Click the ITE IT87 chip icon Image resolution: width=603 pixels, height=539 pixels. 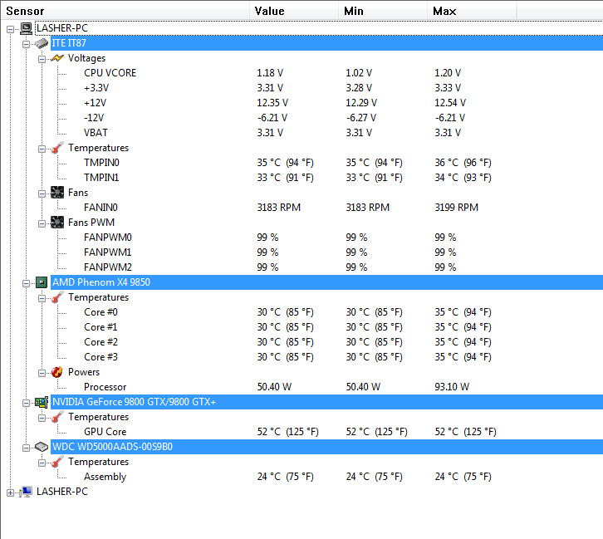pos(42,43)
